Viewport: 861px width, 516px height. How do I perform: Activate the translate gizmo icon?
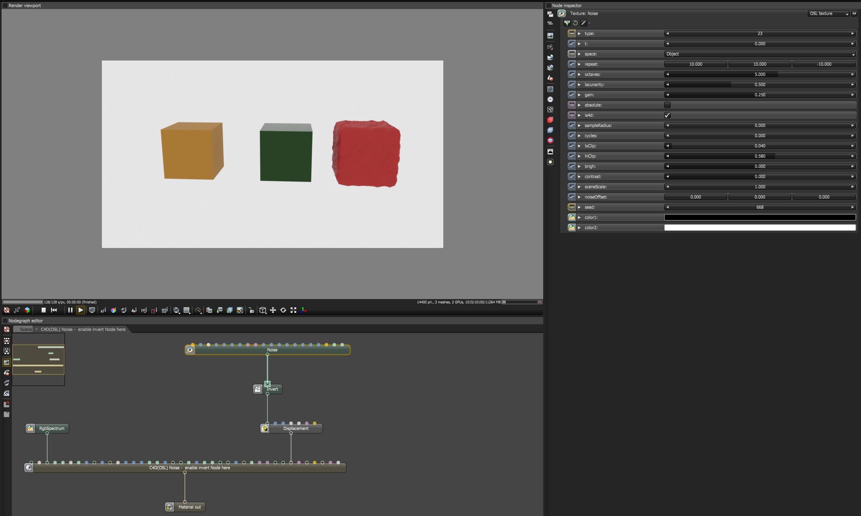click(x=273, y=310)
